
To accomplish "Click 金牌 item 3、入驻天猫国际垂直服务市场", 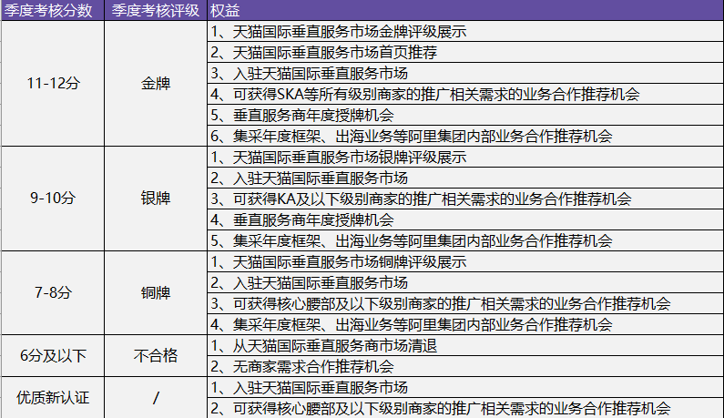I will [465, 73].
